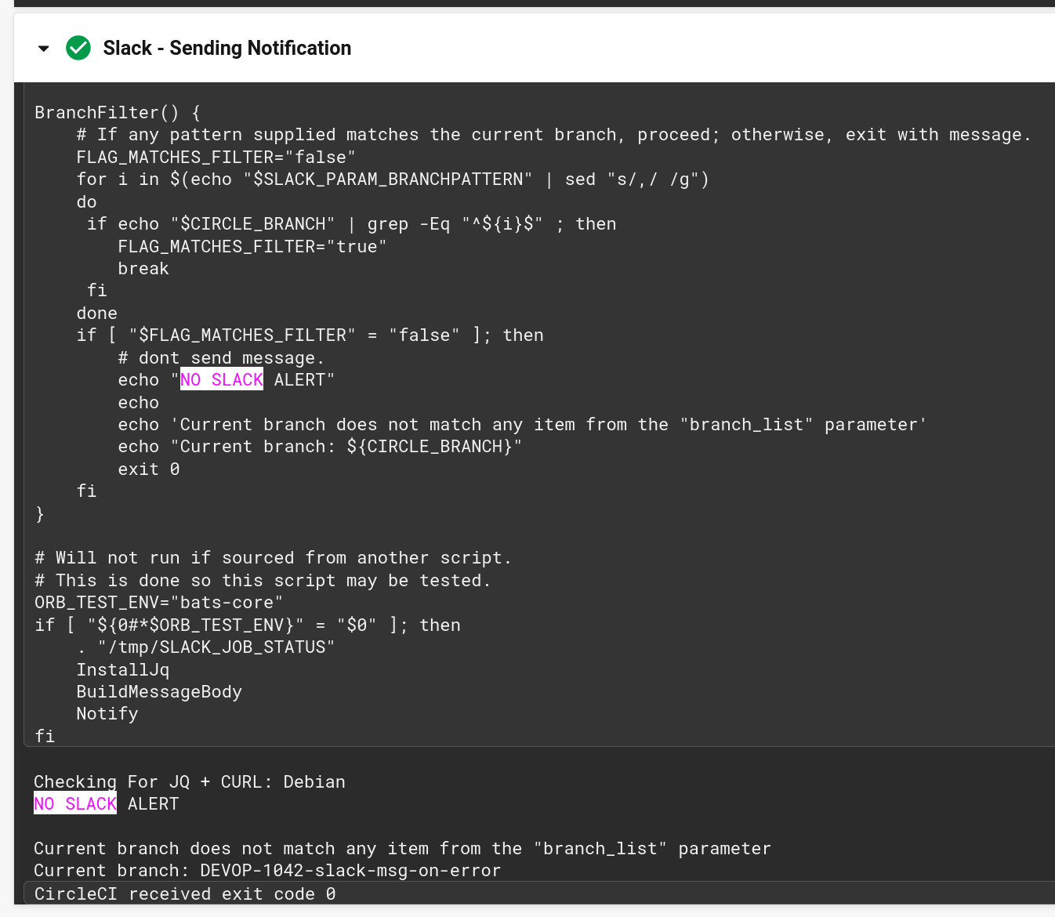Click the branch_list parameter message line
The width and height of the screenshot is (1055, 917).
coord(401,848)
